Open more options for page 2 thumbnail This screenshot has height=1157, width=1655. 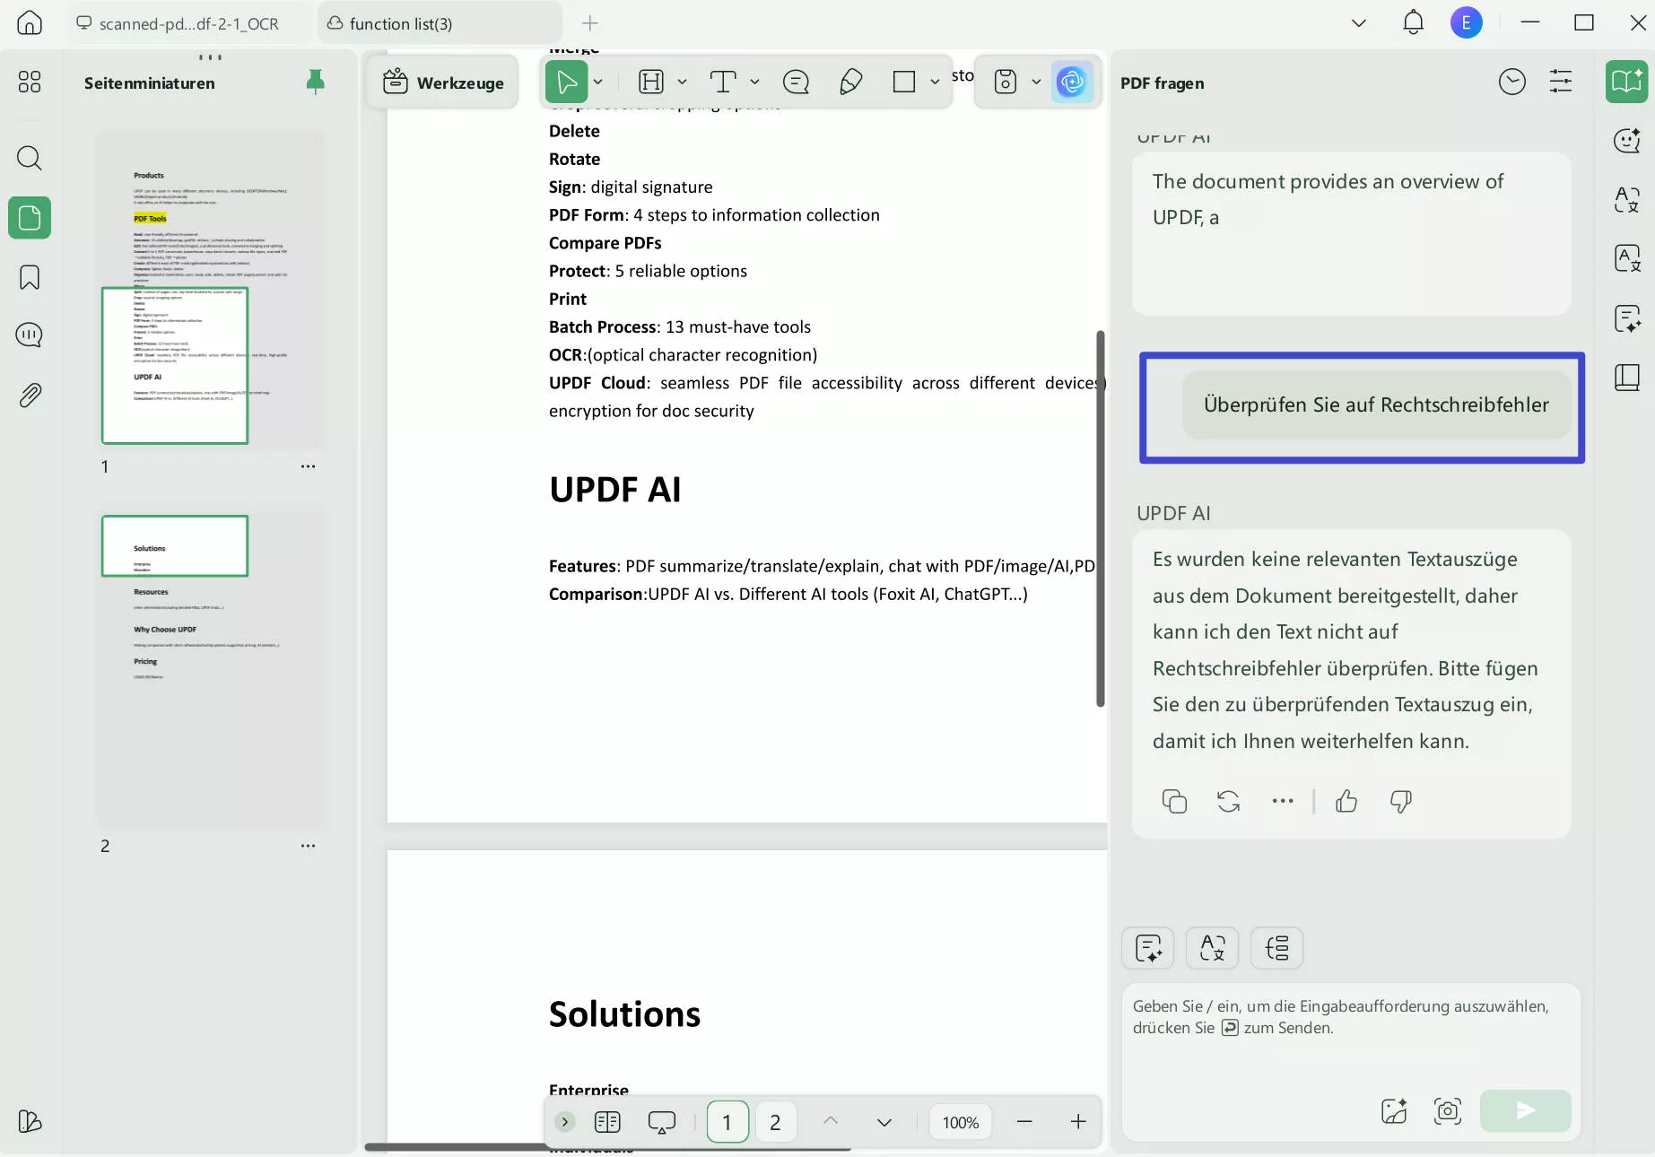(309, 846)
